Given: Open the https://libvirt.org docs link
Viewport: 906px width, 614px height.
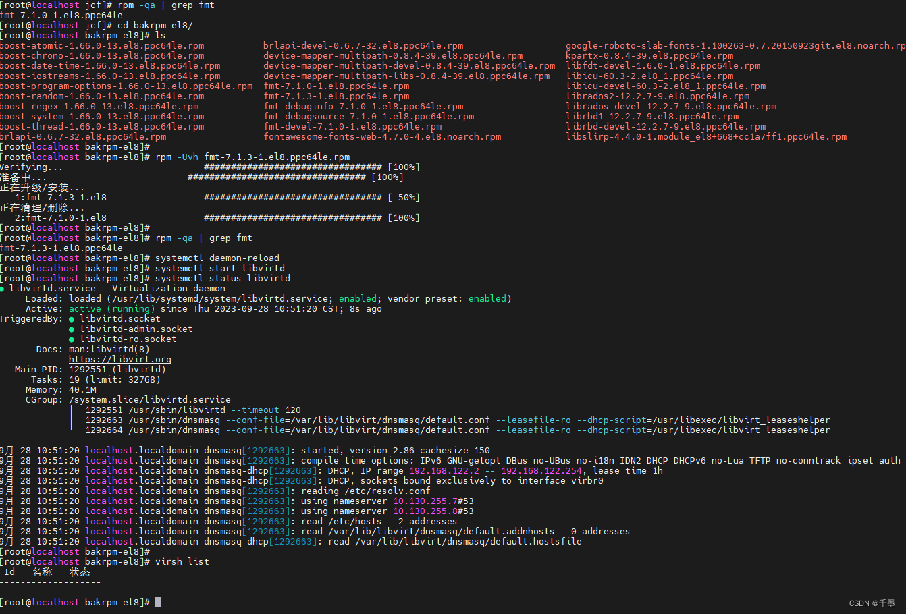Looking at the screenshot, I should tap(120, 360).
